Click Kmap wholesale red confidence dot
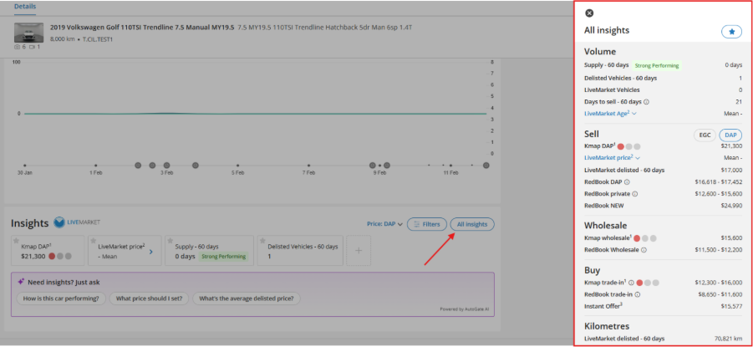 pyautogui.click(x=636, y=238)
